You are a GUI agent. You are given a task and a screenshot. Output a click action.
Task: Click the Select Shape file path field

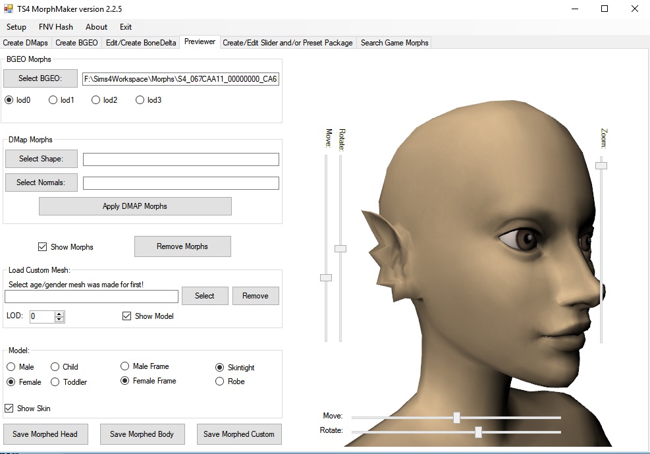[180, 159]
